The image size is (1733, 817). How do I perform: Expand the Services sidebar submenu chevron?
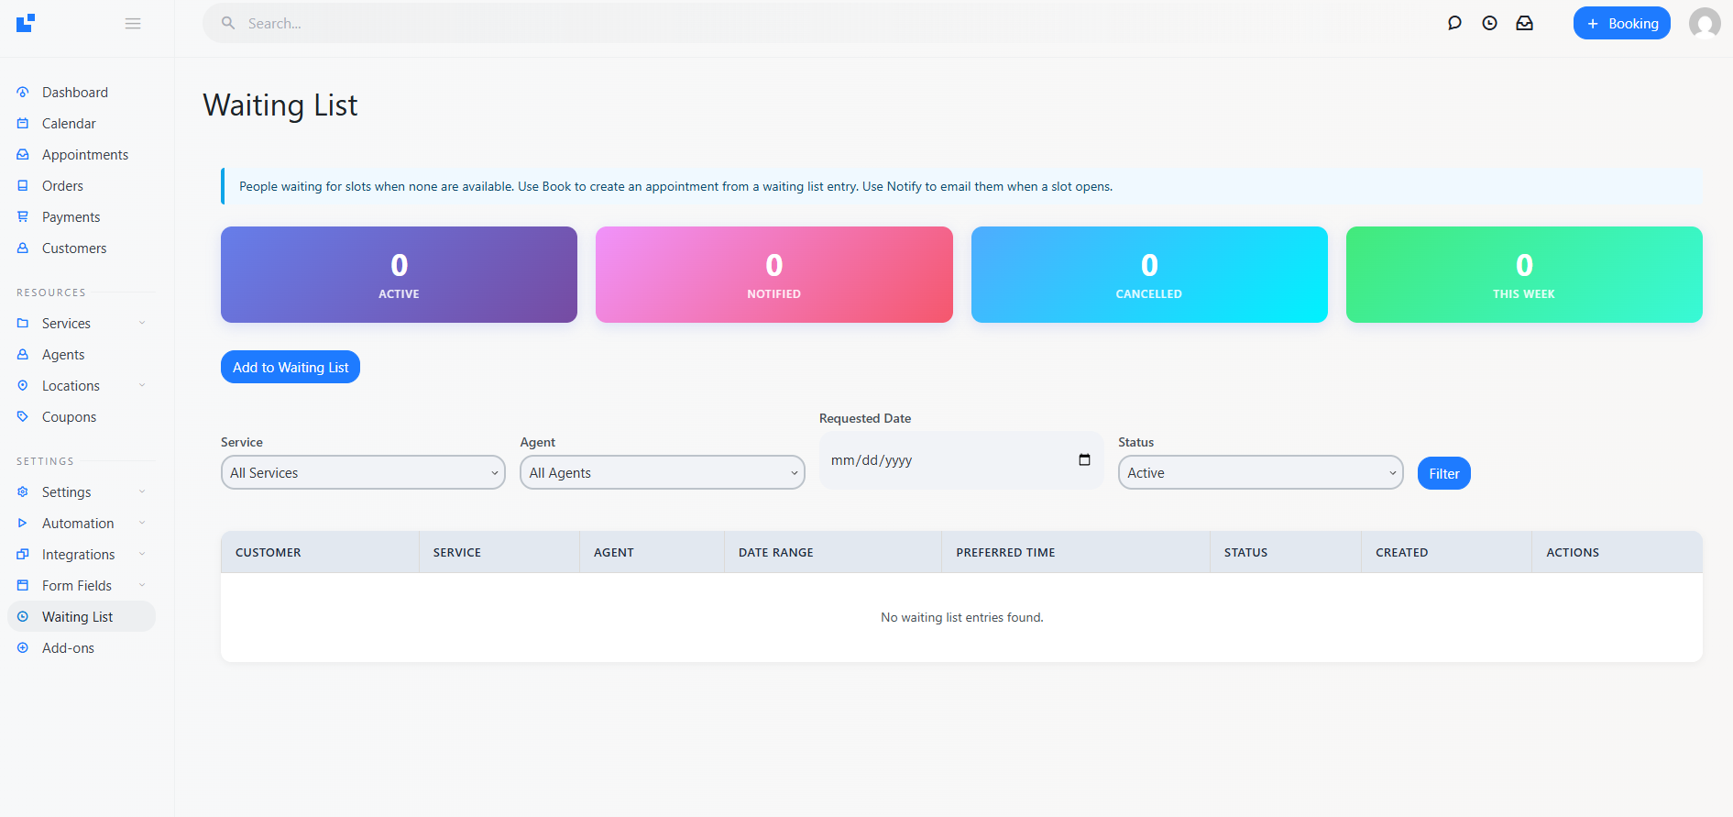pyautogui.click(x=142, y=323)
